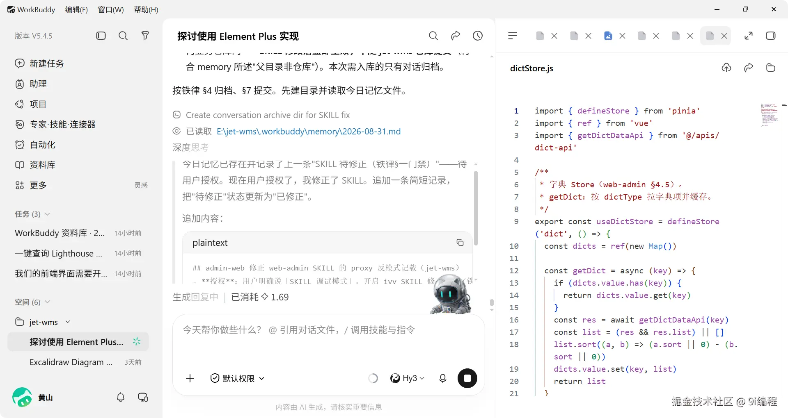Upload dictStore.js with the cloud icon
Image resolution: width=788 pixels, height=418 pixels.
point(726,68)
